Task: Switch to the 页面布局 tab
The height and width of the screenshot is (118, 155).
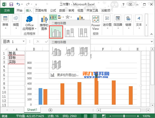Action: (x=41, y=11)
